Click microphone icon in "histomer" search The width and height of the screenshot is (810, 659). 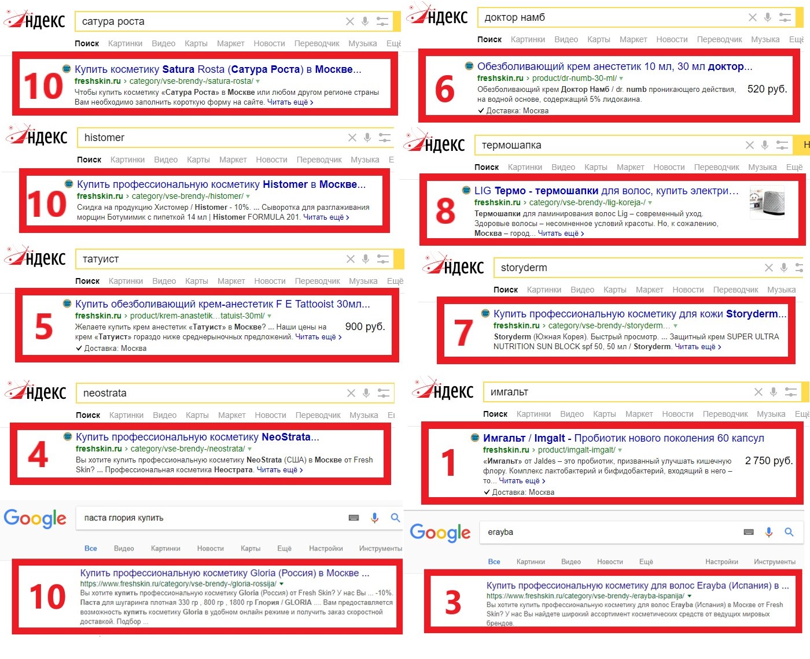367,138
